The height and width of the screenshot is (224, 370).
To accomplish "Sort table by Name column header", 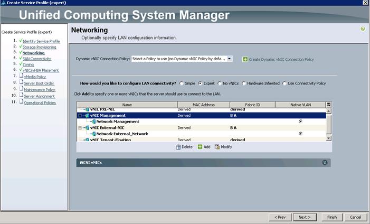I will coord(127,105).
